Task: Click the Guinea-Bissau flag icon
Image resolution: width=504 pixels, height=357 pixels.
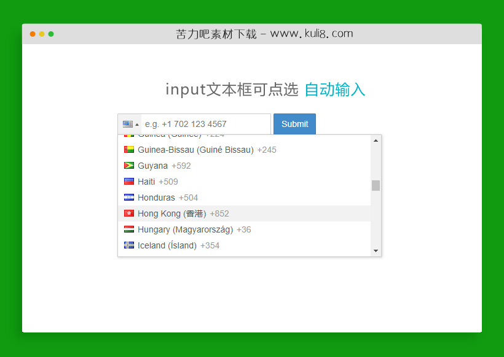Action: point(129,149)
